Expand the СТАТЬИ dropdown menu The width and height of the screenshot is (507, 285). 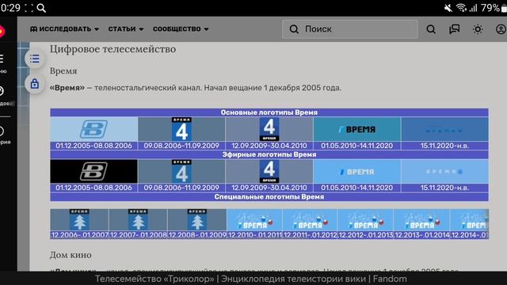(x=126, y=29)
